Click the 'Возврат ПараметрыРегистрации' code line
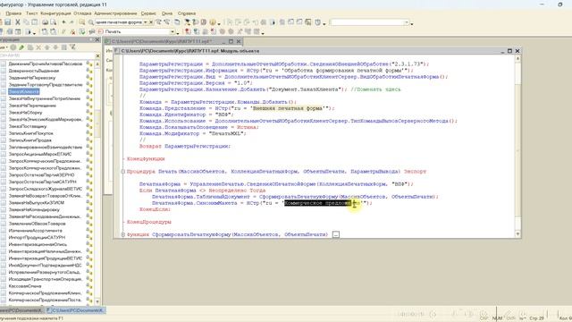572x322 pixels. tap(185, 146)
